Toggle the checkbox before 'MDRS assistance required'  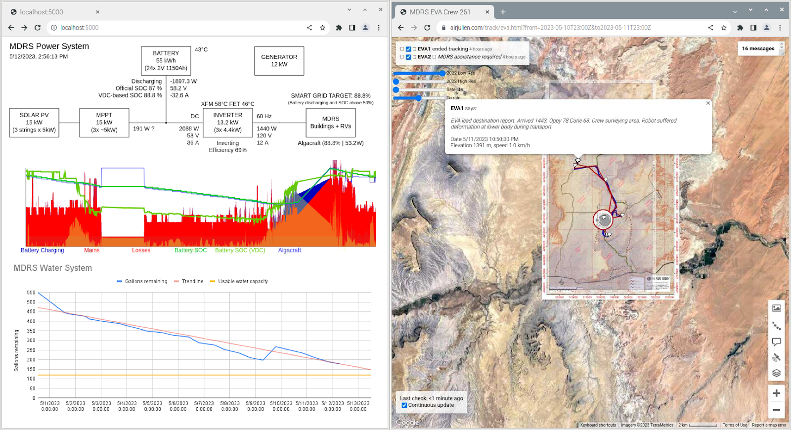(x=434, y=57)
